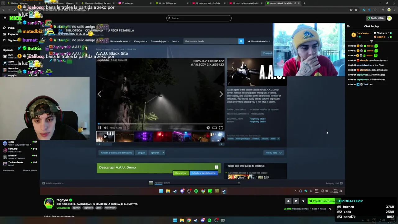
Task: Click the share icon near views
Action: pos(330,209)
